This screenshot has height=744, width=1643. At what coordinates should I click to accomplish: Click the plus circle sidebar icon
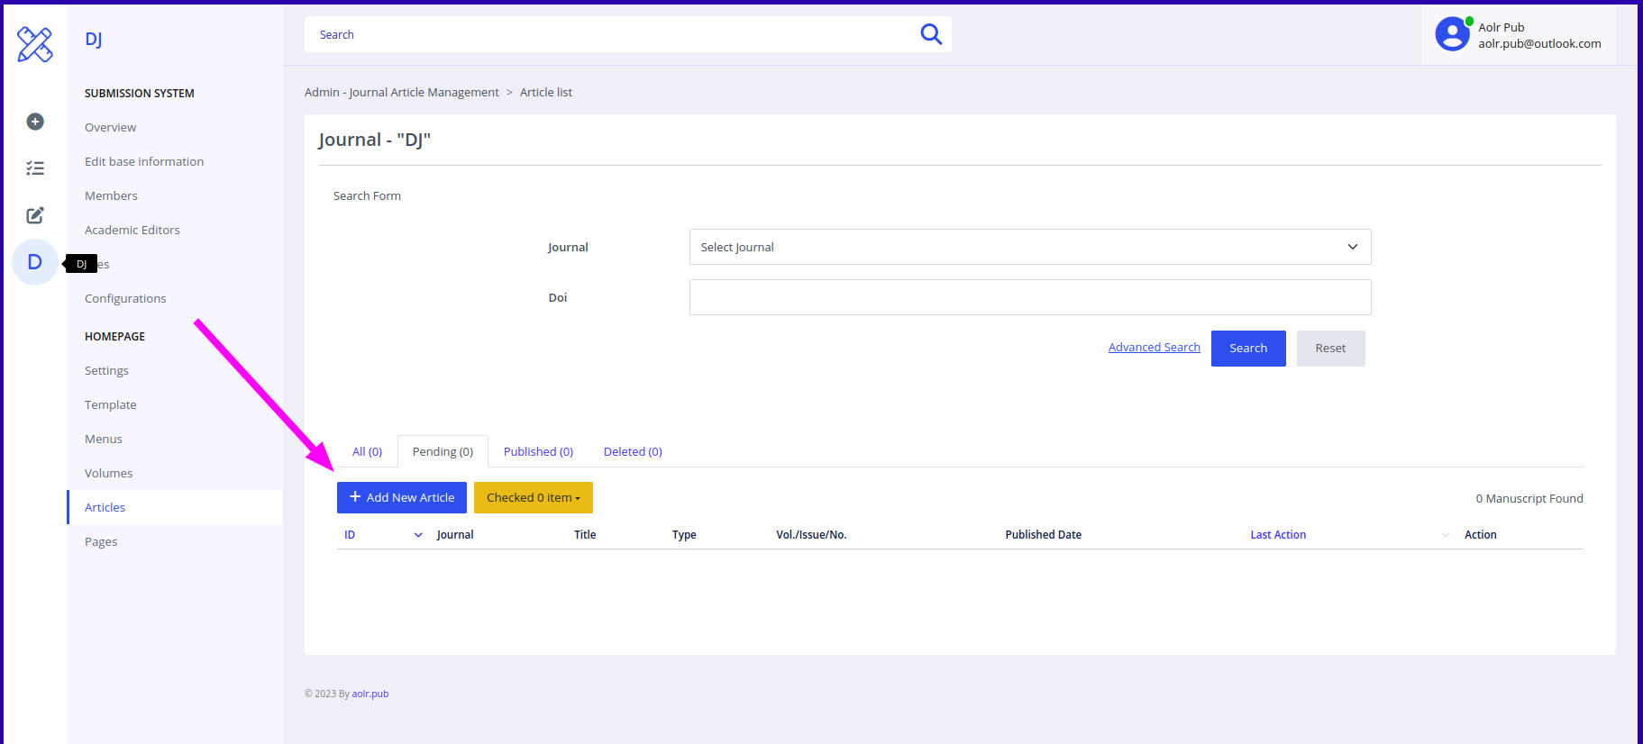click(35, 122)
